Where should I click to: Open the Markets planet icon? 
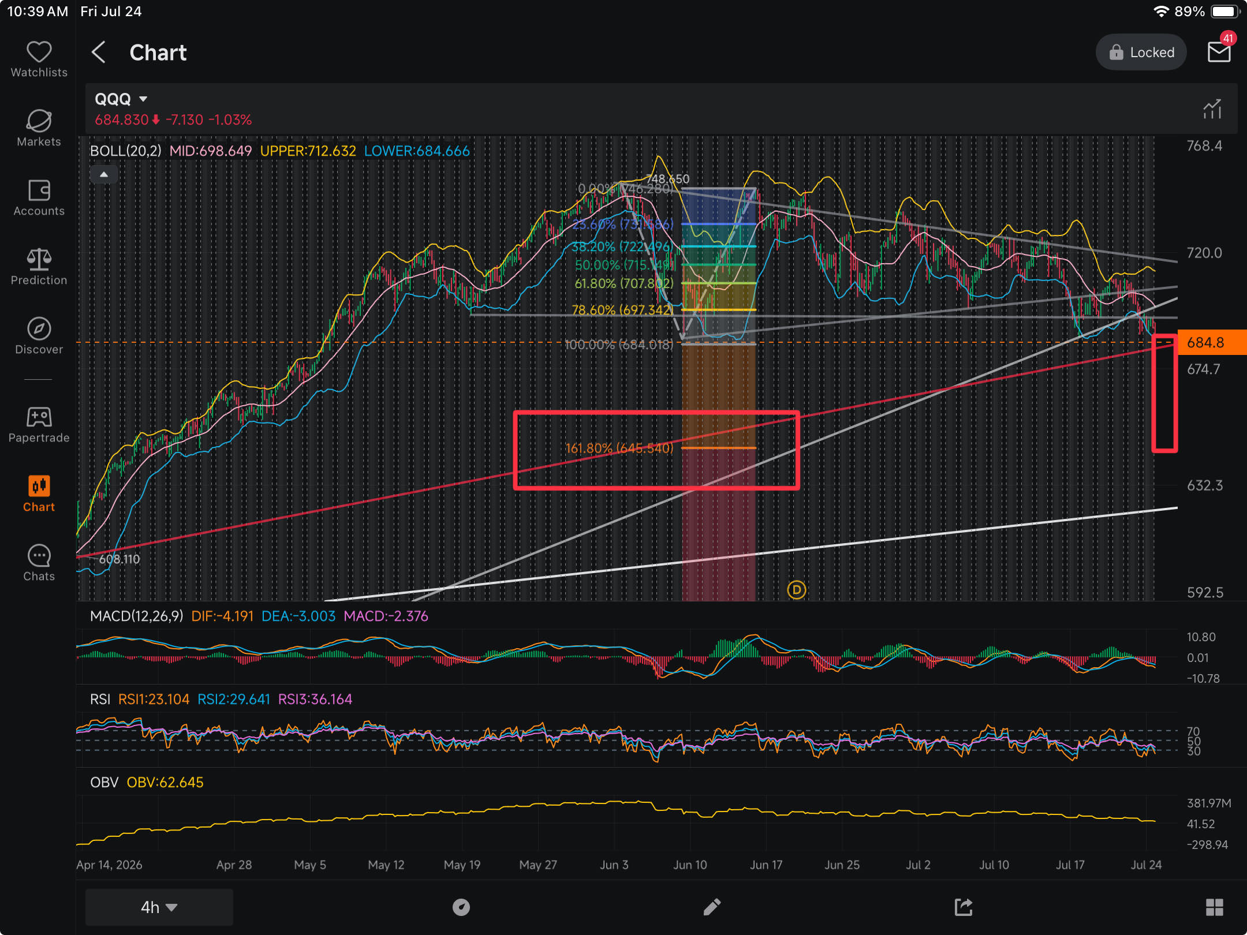coord(39,121)
